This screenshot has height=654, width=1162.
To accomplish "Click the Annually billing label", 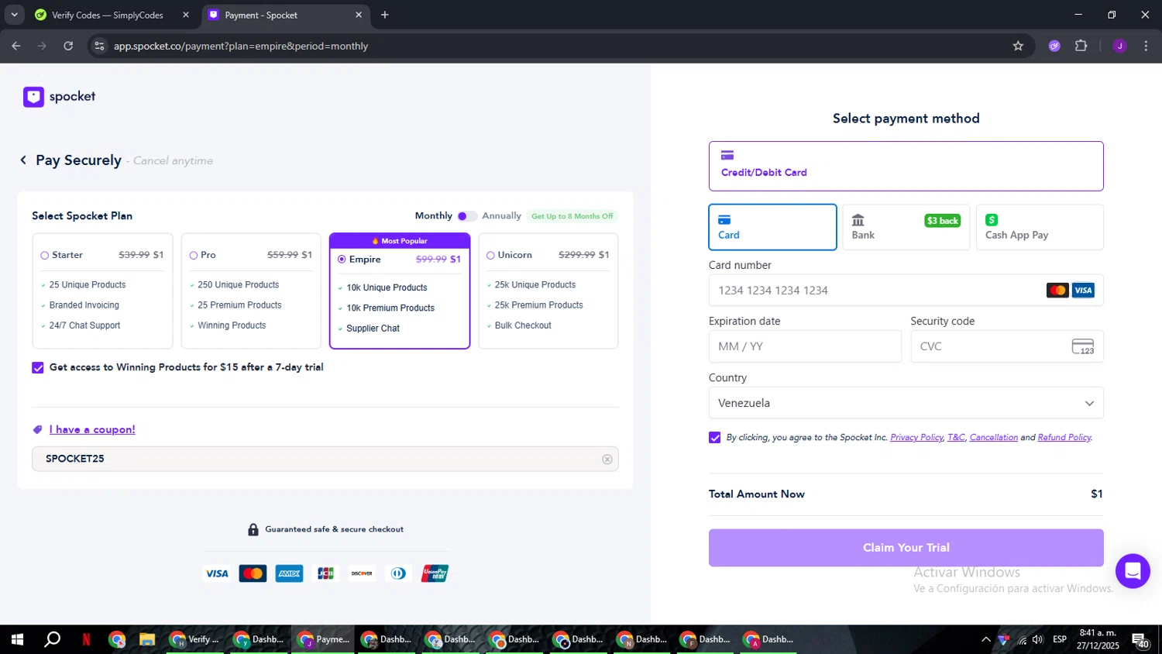I will pyautogui.click(x=501, y=216).
